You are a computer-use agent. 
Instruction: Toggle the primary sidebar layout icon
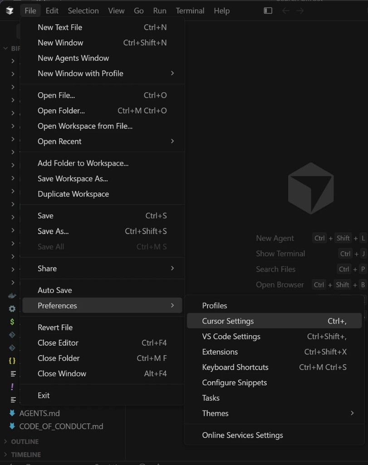pos(268,11)
